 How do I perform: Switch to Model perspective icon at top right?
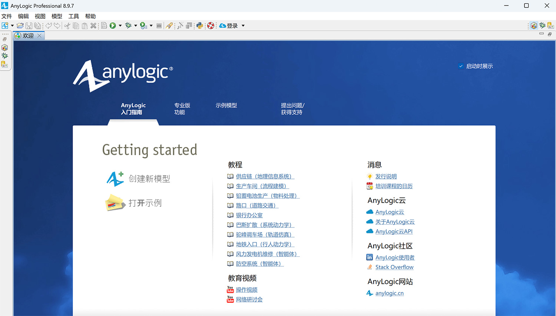(x=534, y=26)
